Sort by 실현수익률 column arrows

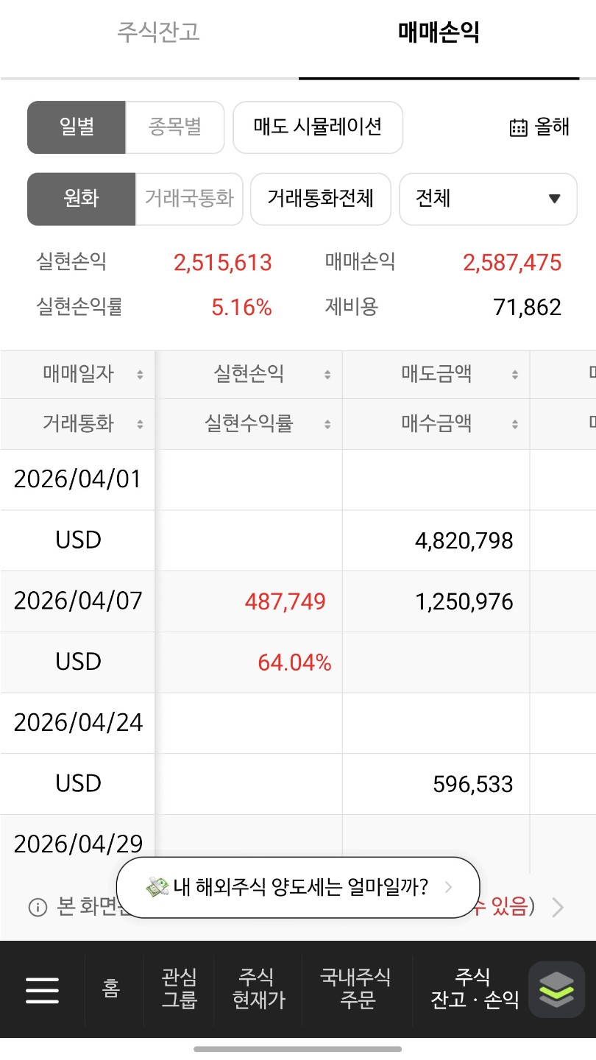click(x=327, y=424)
